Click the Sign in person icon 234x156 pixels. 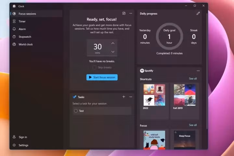tap(14, 137)
